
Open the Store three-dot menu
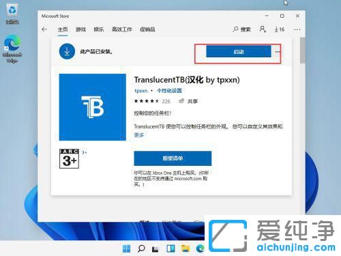pos(297,29)
